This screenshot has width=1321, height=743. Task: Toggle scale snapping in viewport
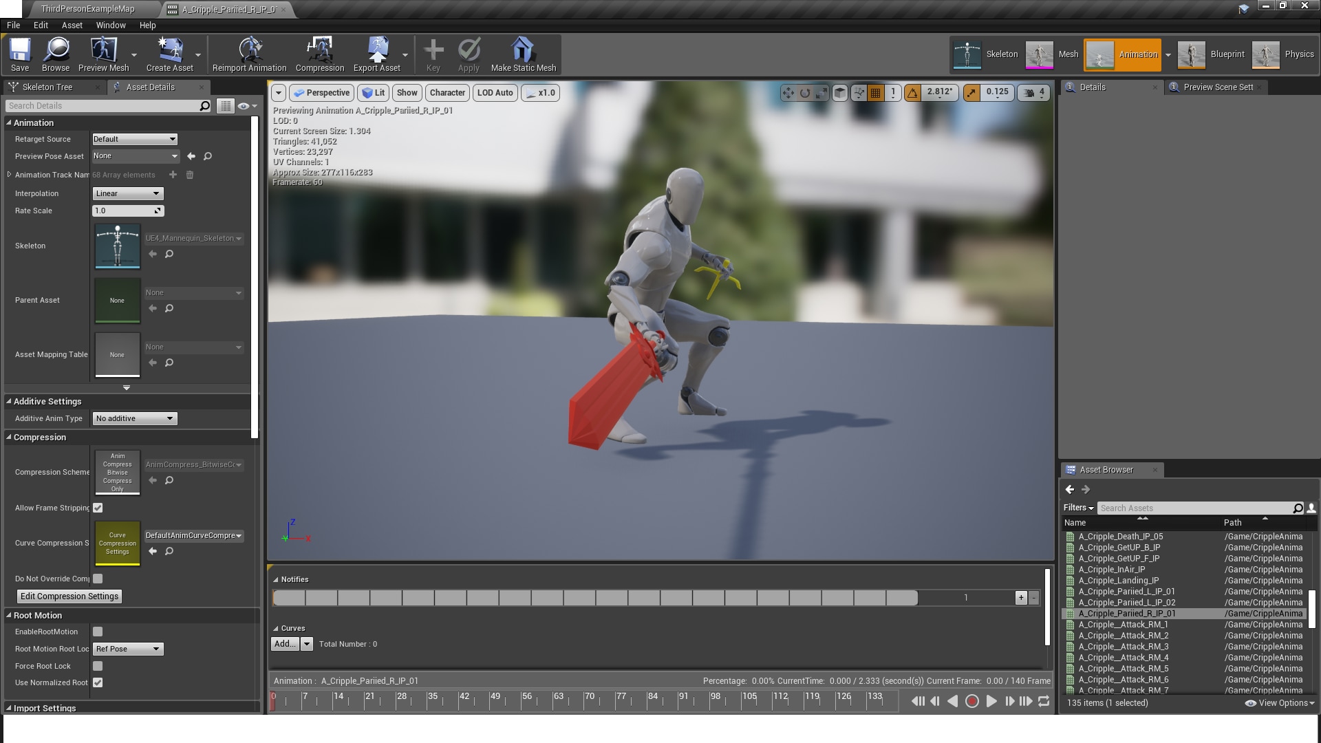971,93
